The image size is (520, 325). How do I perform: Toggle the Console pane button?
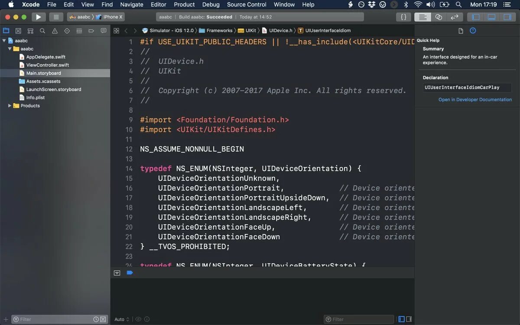pos(409,319)
